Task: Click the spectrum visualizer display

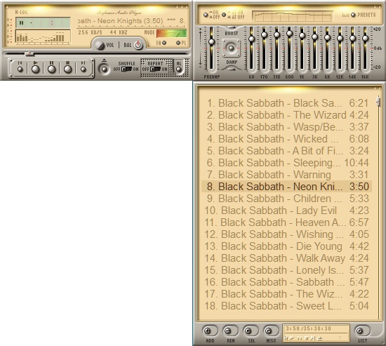Action: click(x=43, y=36)
